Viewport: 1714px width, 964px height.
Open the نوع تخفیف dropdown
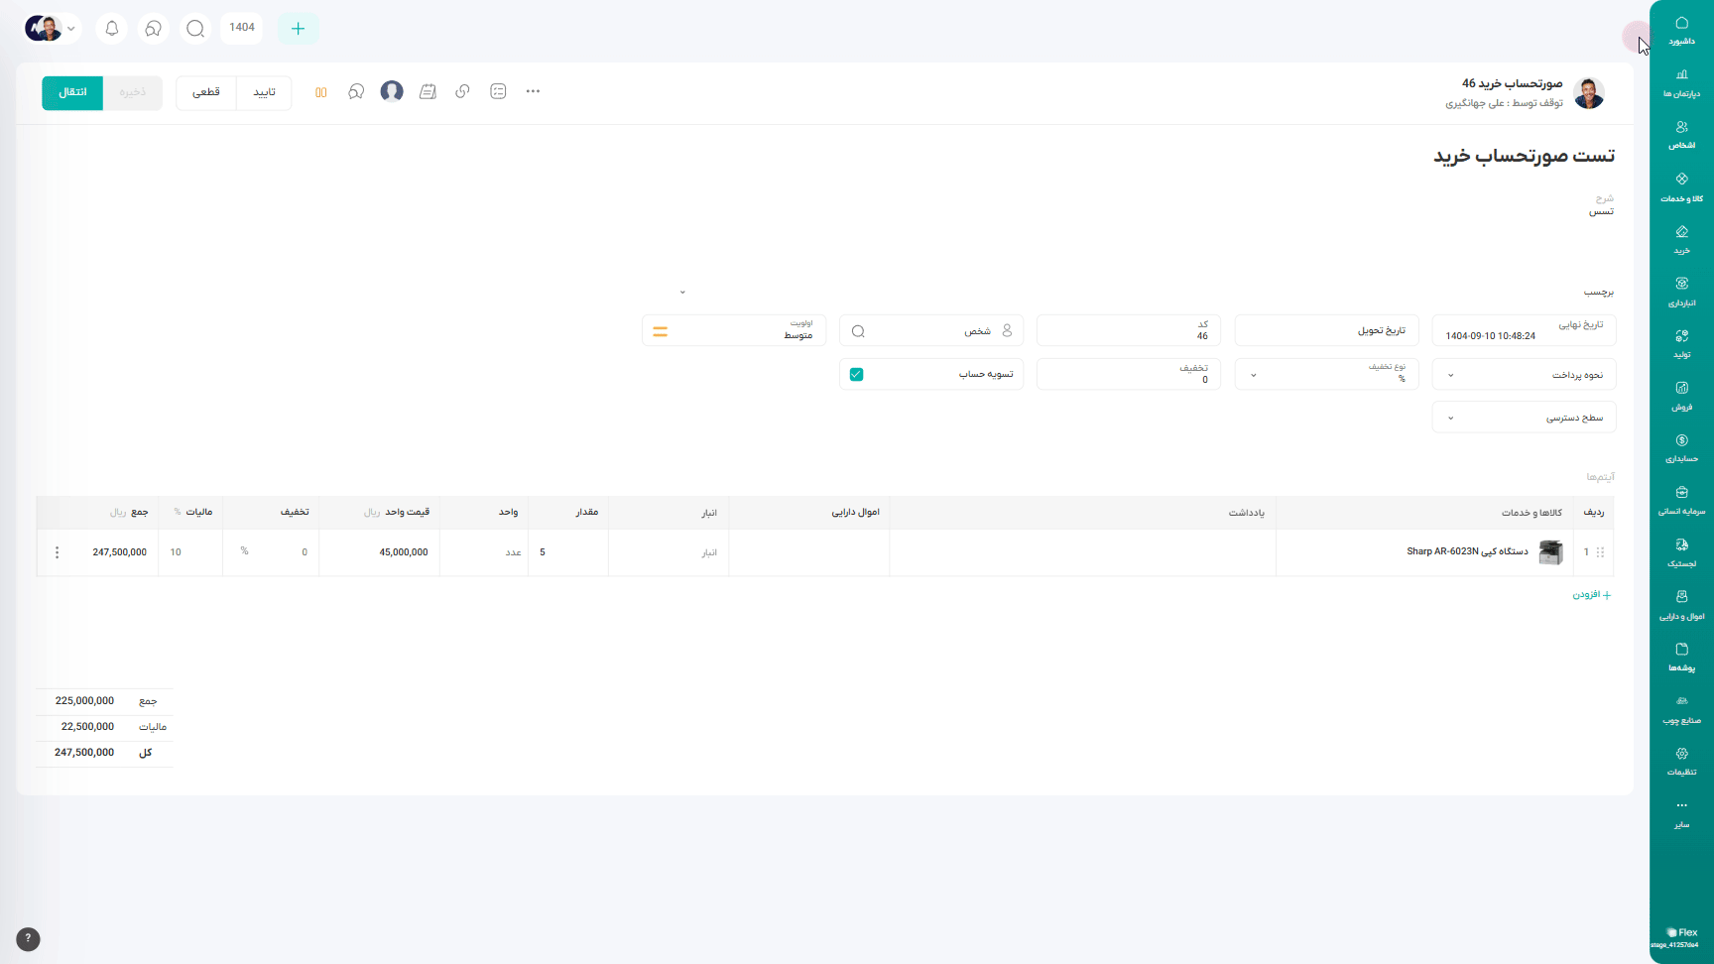point(1326,375)
